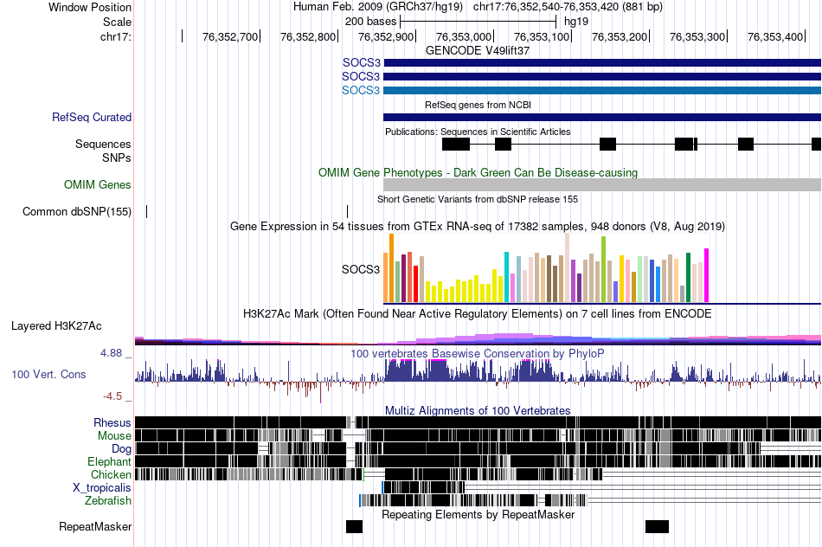Viewport: 822px width, 547px height.
Task: Click the 76,353,100 ruler coordinate
Action: 542,36
